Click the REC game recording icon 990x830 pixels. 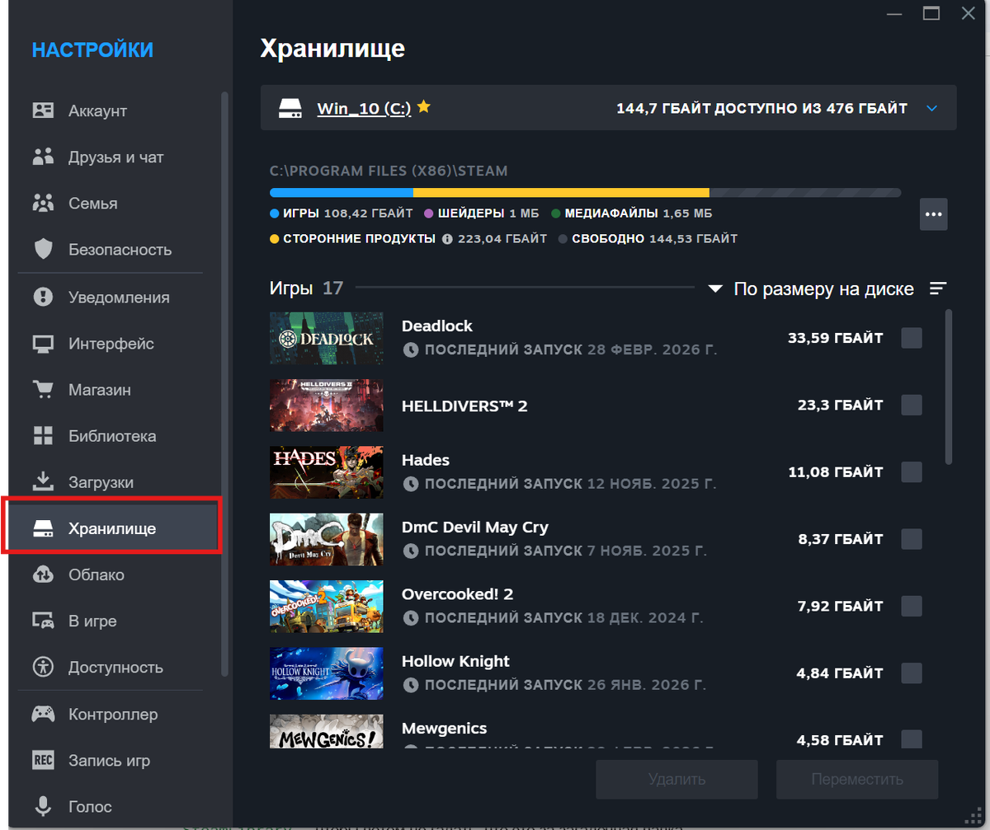tap(43, 760)
